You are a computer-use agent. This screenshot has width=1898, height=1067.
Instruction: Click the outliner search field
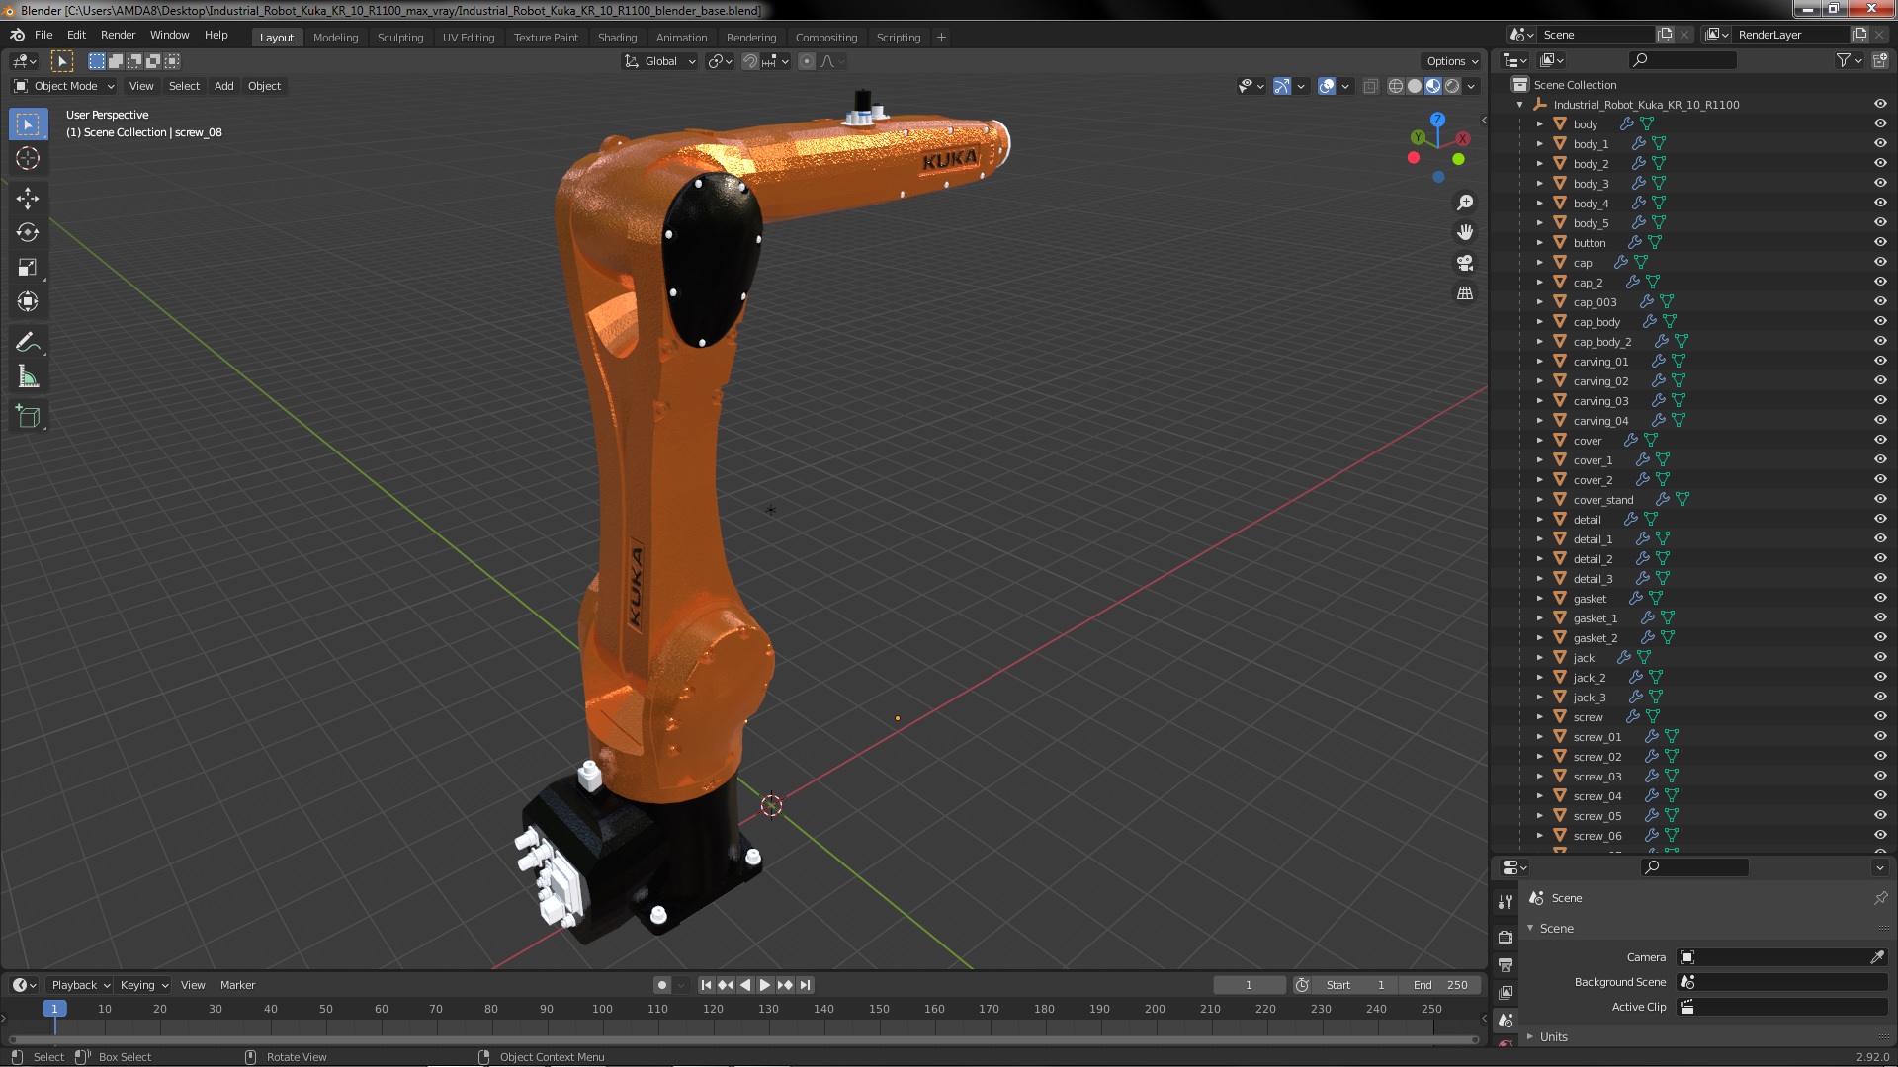pos(1682,60)
